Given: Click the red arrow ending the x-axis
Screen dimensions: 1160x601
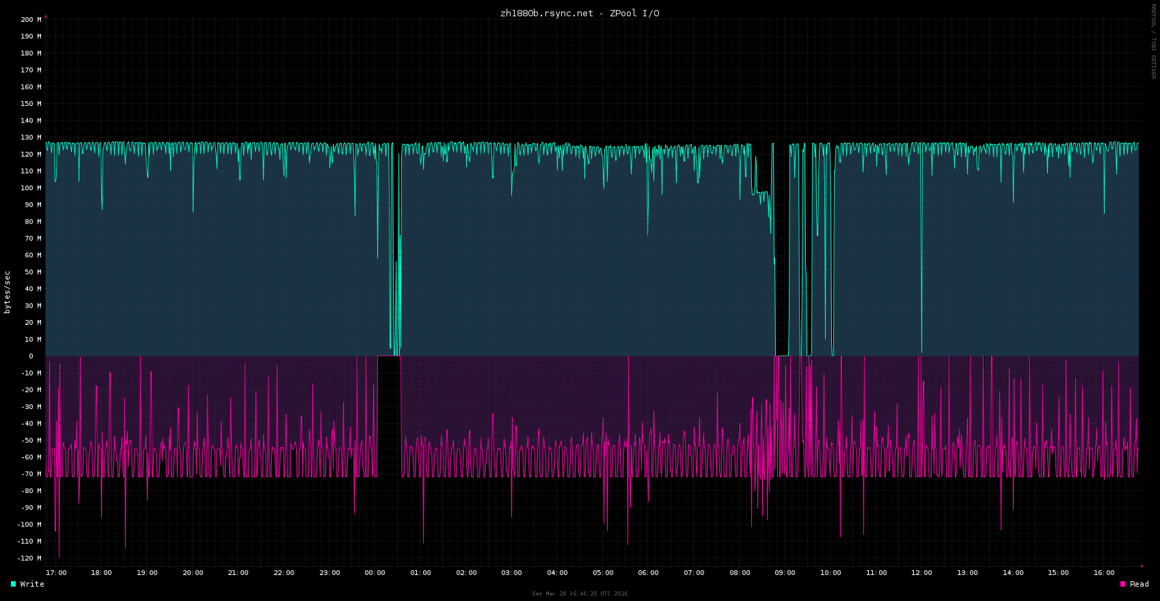Looking at the screenshot, I should pos(1142,566).
